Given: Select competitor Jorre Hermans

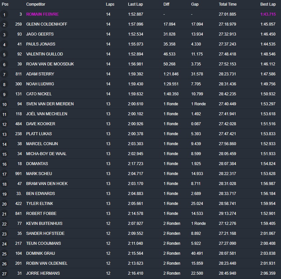Looking at the screenshot, I should click(x=43, y=273).
